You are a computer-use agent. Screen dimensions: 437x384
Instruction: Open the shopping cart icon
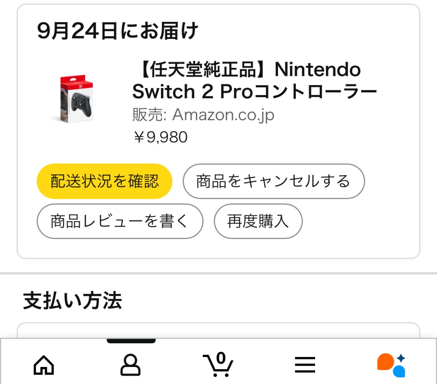218,364
